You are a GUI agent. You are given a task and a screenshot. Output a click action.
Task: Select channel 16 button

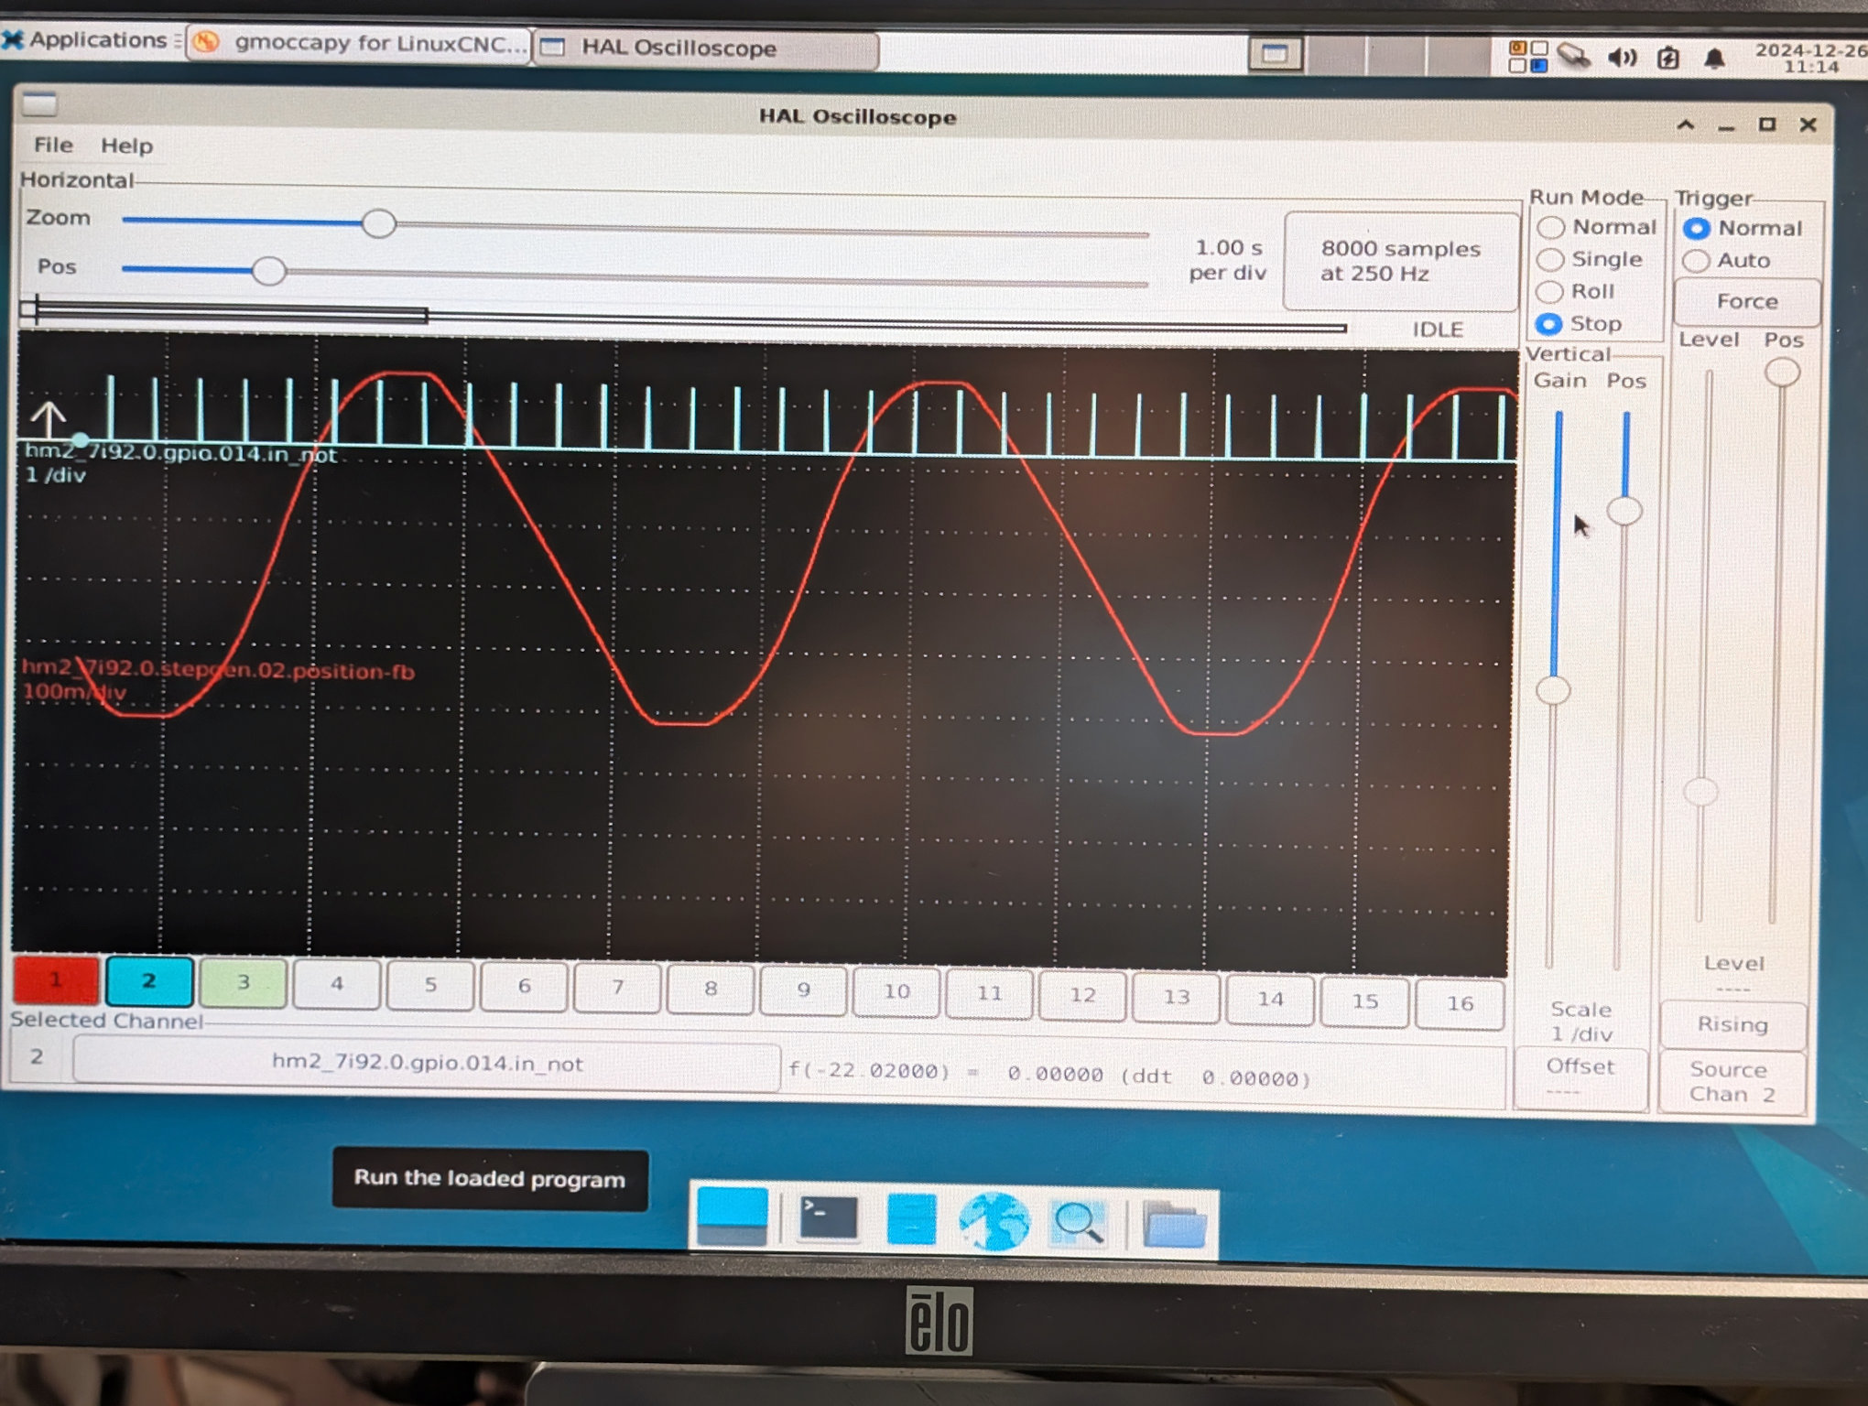pos(1460,1004)
